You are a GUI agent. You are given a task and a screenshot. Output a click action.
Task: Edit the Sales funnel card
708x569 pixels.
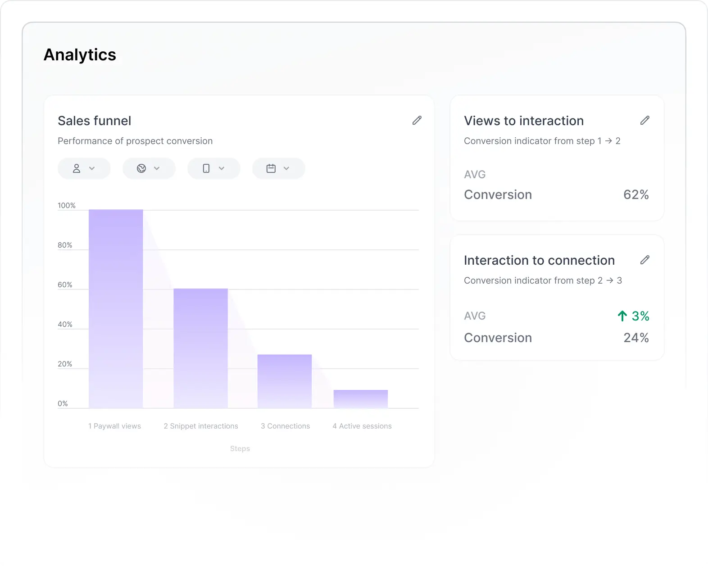coord(417,120)
